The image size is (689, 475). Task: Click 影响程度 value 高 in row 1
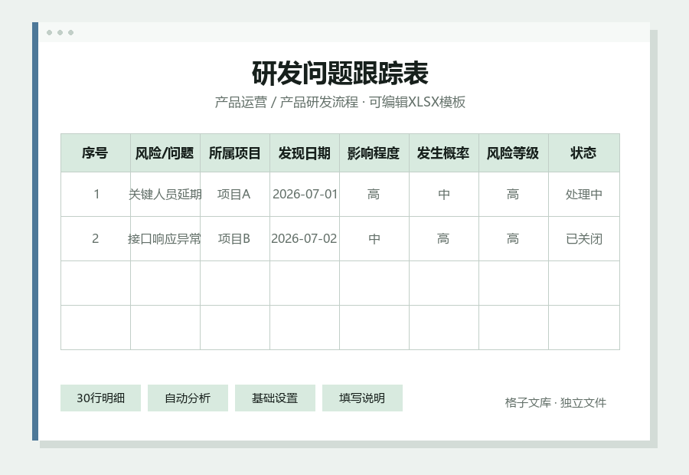point(374,195)
